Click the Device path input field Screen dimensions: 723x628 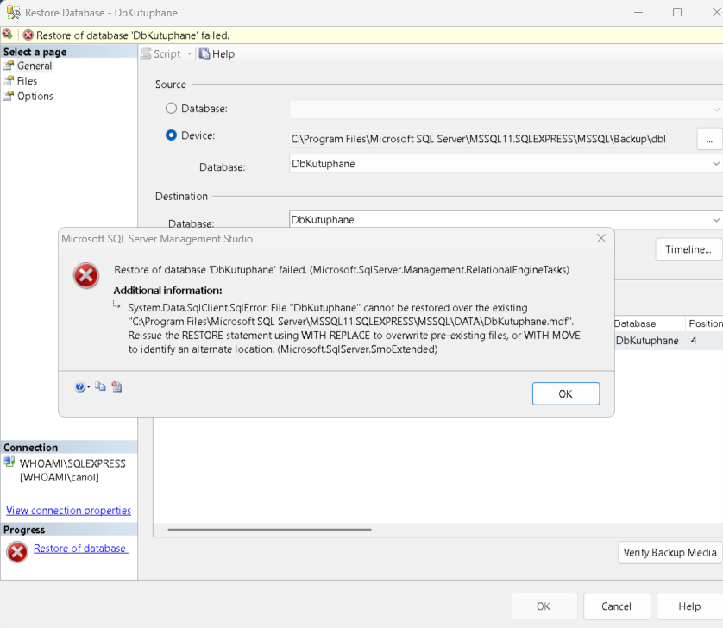tap(478, 139)
